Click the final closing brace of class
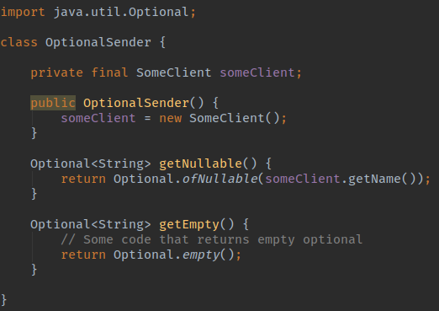Image resolution: width=439 pixels, height=311 pixels. coord(4,300)
